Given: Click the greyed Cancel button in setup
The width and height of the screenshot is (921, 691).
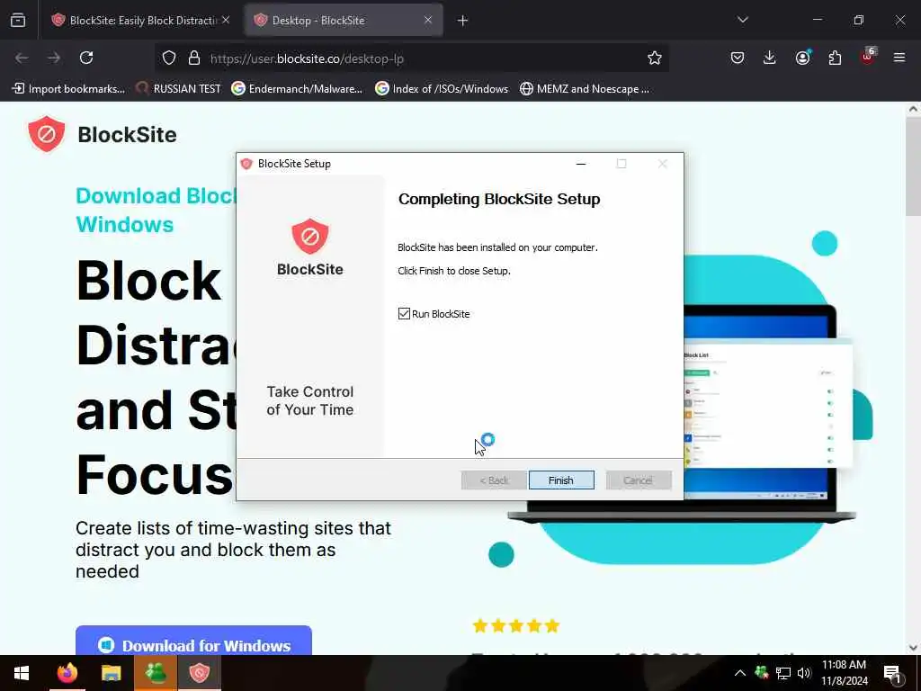Looking at the screenshot, I should coord(639,480).
